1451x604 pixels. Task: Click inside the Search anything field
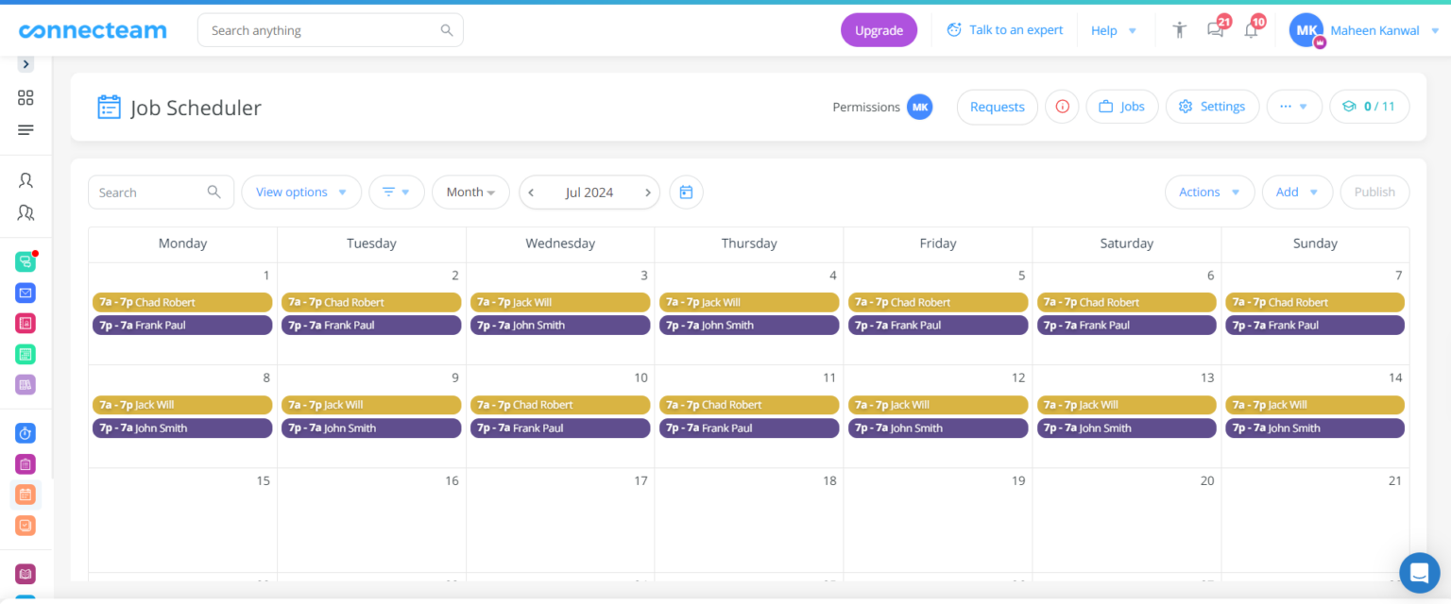[312, 29]
